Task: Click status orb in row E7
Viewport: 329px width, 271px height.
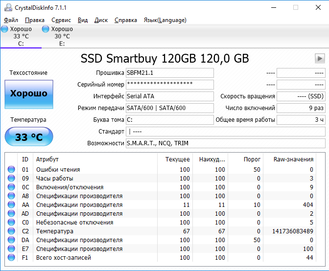Action: point(11,248)
